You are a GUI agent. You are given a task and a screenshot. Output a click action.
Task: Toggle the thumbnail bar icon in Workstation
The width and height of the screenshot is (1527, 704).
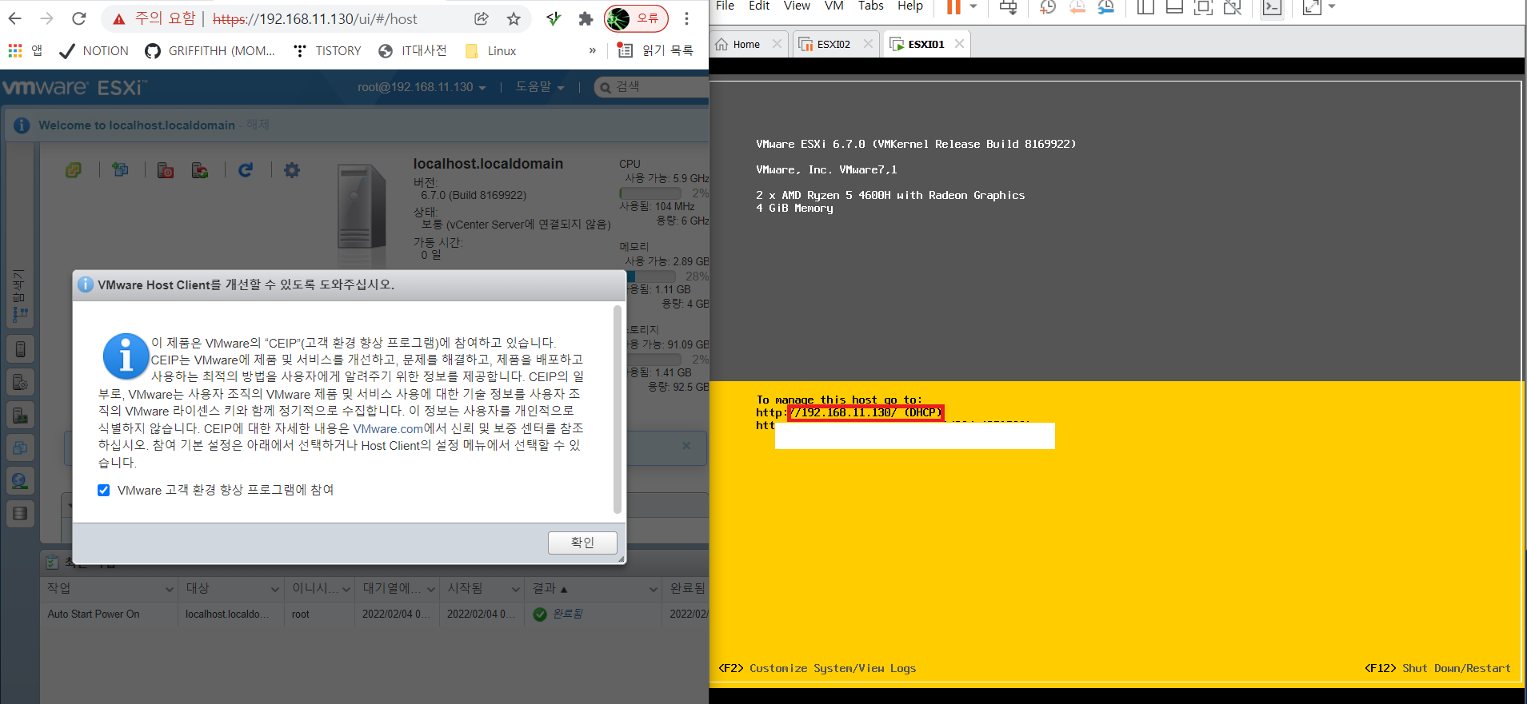click(1174, 7)
